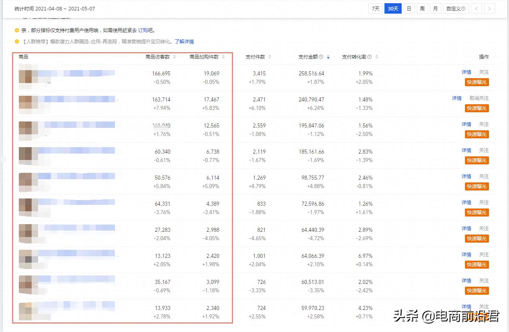Select the 7天 time range
Screen dimensions: 509x332
point(375,8)
